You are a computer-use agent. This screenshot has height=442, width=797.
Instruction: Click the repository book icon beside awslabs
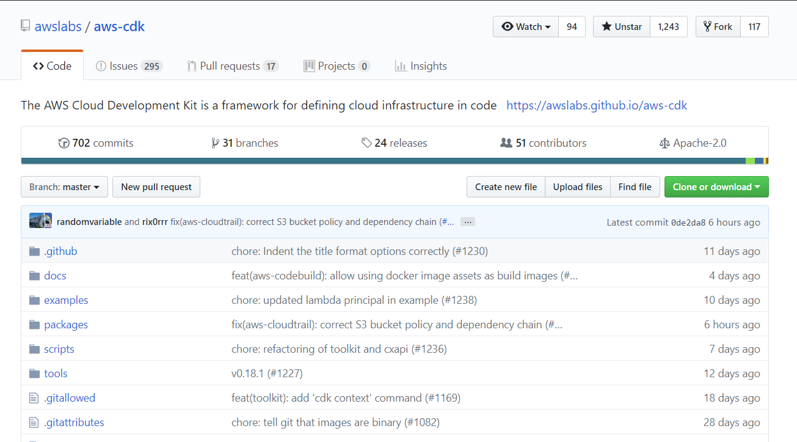tap(25, 26)
